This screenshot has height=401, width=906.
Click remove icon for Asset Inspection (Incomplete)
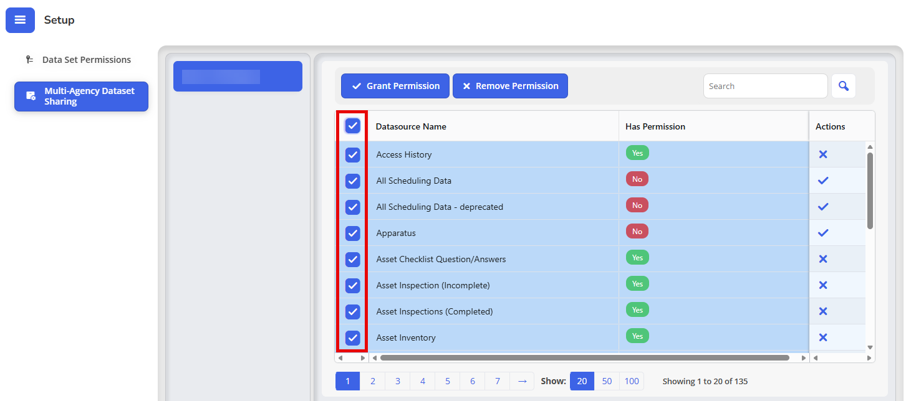click(x=823, y=285)
